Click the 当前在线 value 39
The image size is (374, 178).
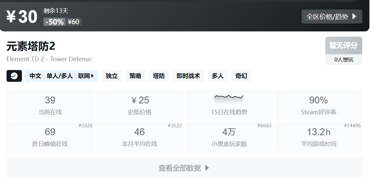tap(50, 100)
